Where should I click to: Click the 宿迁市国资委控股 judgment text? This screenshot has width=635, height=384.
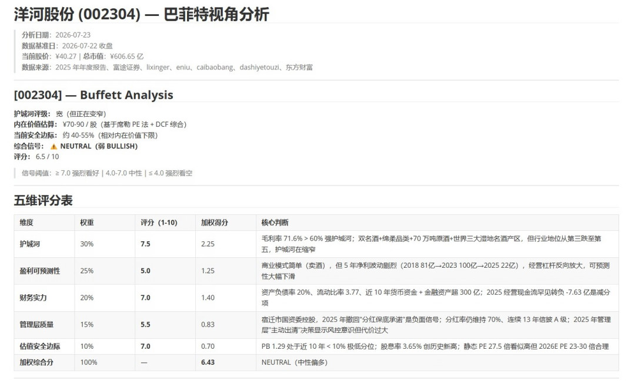click(436, 325)
